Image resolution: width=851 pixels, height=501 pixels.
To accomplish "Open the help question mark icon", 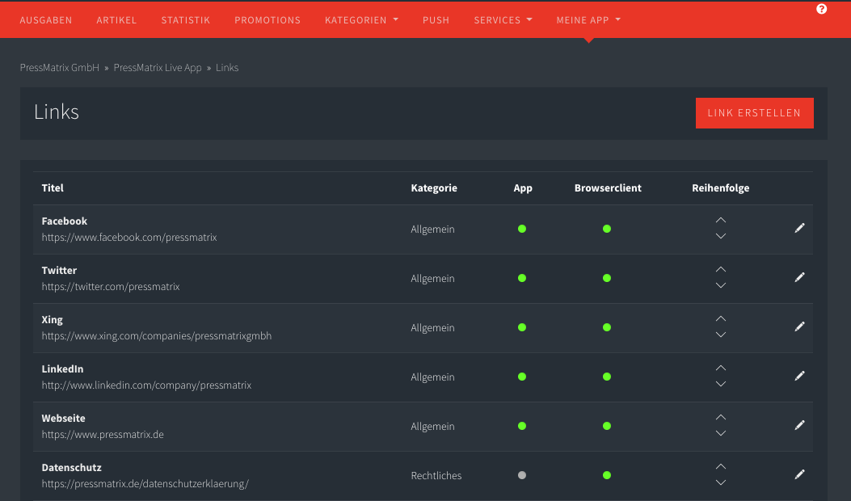I will click(x=821, y=9).
